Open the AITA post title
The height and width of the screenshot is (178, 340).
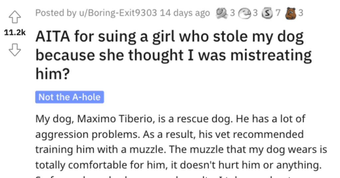pos(173,55)
